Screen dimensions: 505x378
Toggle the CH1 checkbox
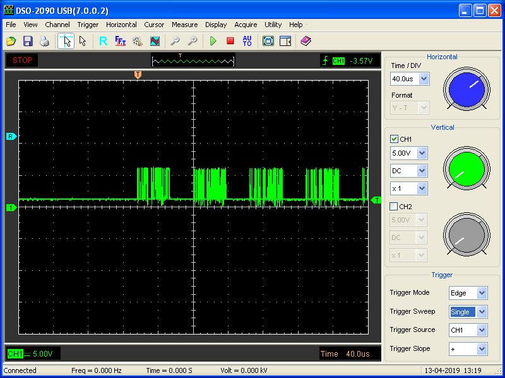[x=395, y=139]
